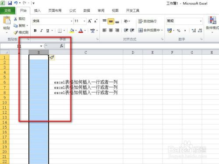
Task: Apply the red font color A
Action: tap(81, 31)
